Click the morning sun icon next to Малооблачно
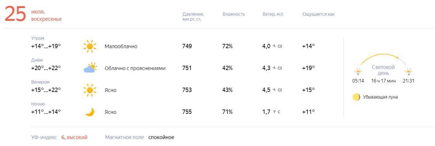435x146 pixels. pos(90,46)
